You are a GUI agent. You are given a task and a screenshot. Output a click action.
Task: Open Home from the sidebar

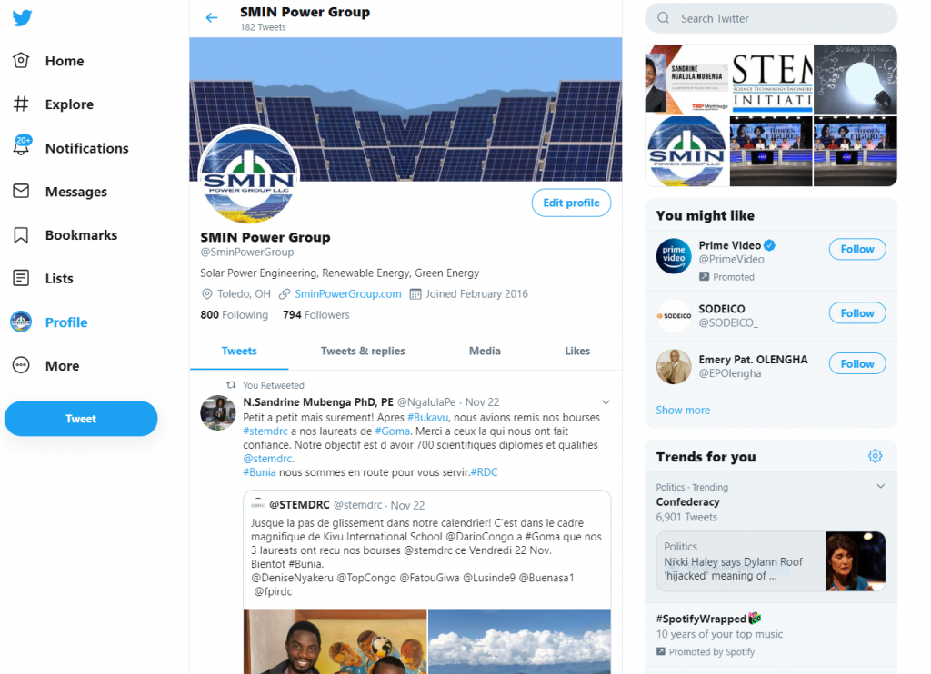(49, 61)
